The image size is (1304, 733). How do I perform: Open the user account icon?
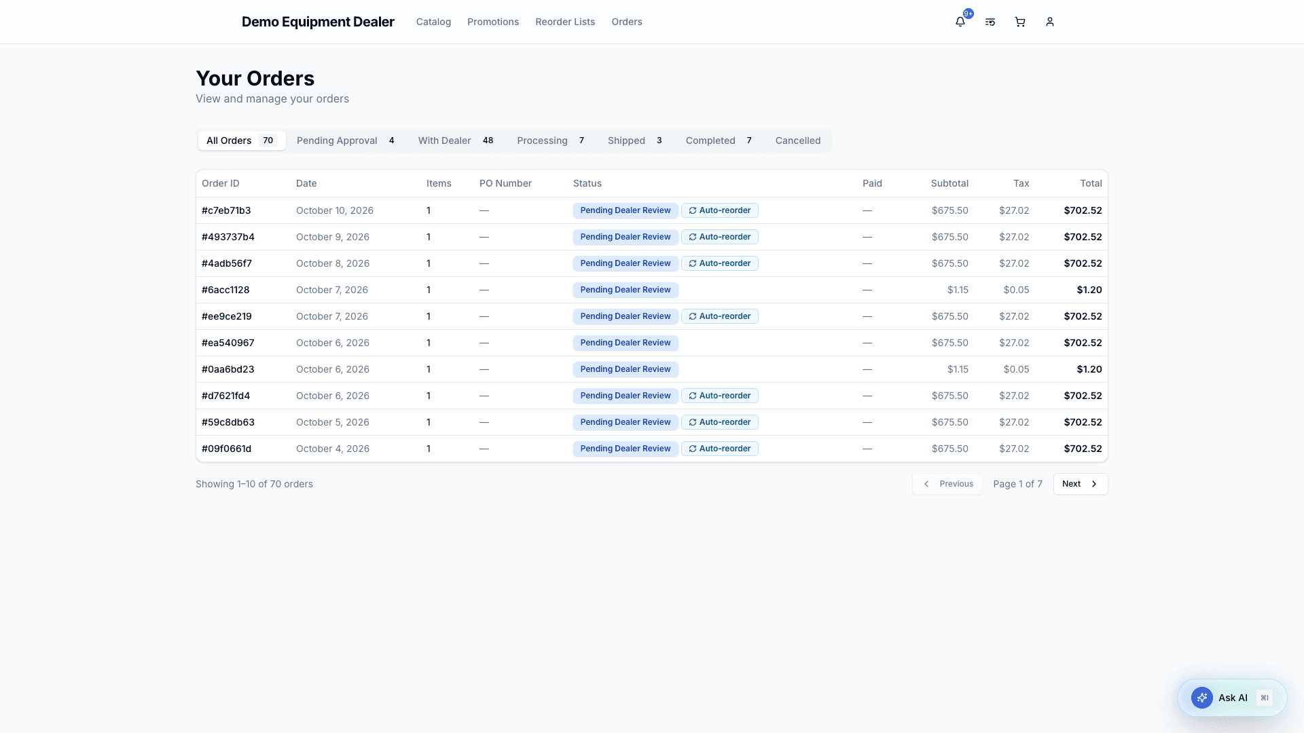[1050, 22]
